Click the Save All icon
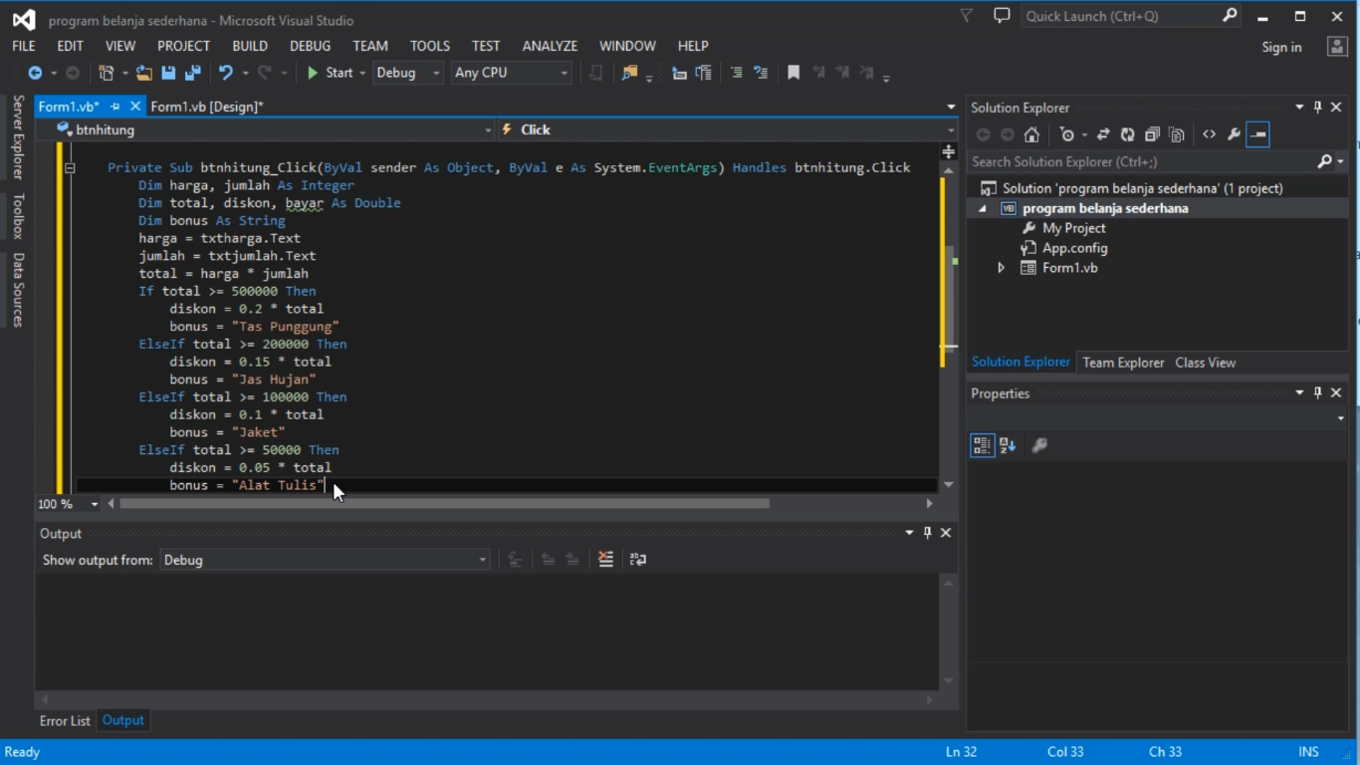Image resolution: width=1360 pixels, height=765 pixels. 193,73
